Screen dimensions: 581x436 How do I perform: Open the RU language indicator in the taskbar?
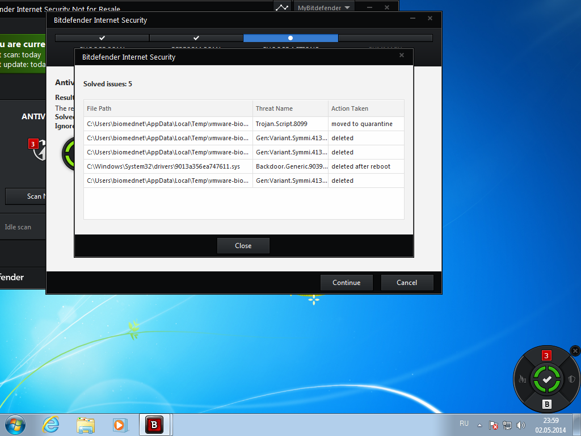point(464,424)
